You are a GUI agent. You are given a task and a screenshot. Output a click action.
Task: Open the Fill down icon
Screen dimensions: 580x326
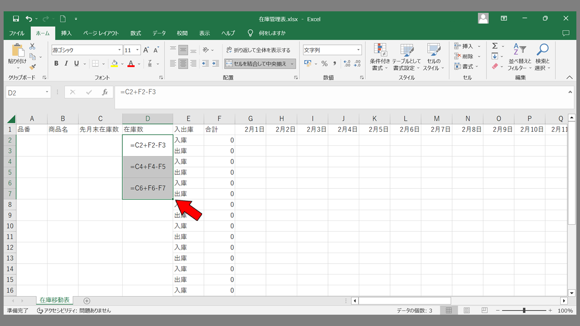click(x=495, y=56)
